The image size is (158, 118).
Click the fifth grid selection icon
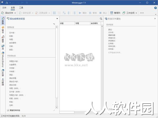tap(74, 13)
